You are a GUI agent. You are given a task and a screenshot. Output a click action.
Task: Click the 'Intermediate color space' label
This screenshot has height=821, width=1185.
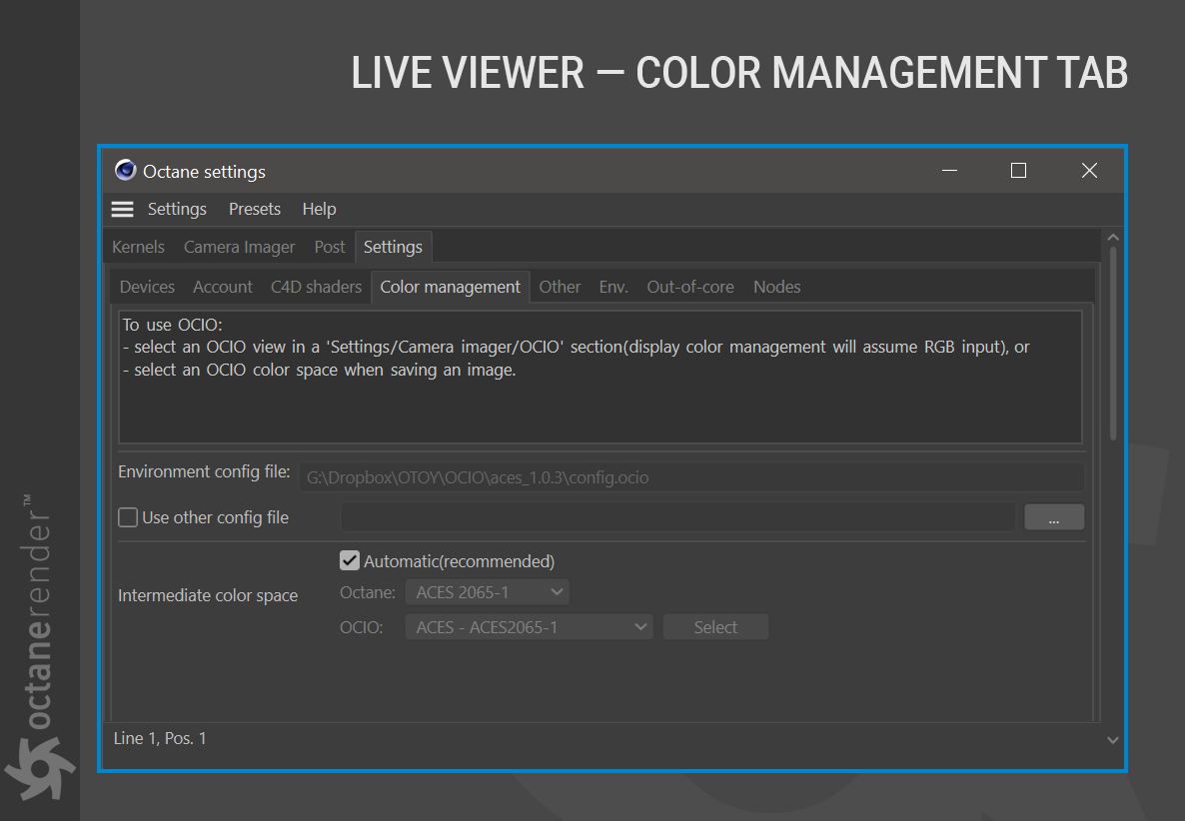(208, 595)
